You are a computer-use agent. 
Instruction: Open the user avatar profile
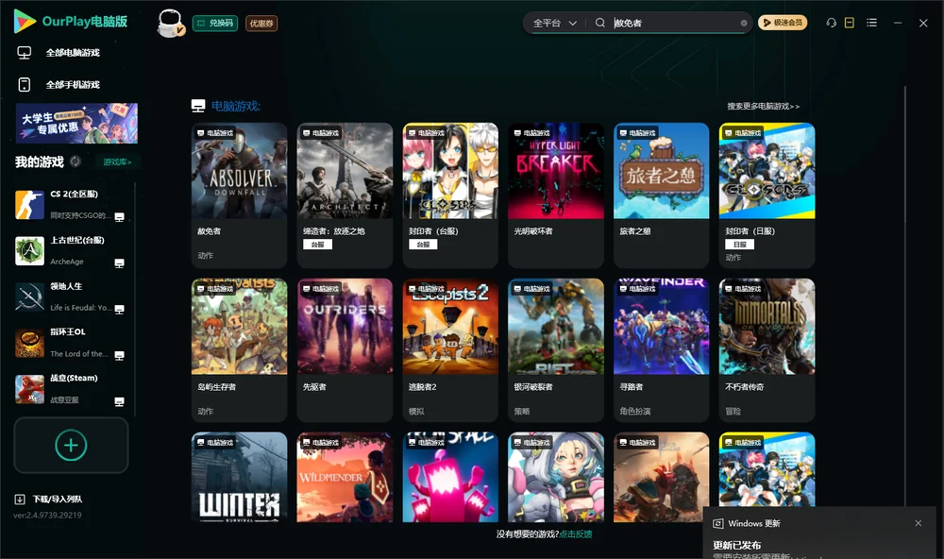(170, 23)
